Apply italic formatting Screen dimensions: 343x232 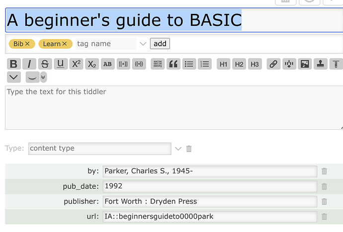point(29,64)
